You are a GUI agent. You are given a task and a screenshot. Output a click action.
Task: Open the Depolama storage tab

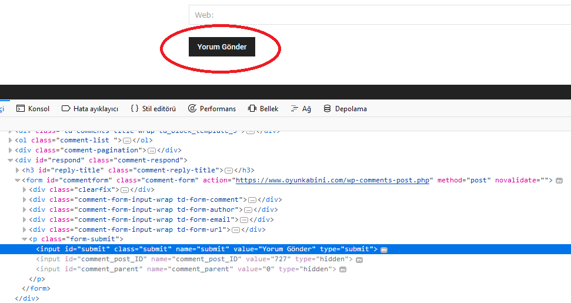345,108
